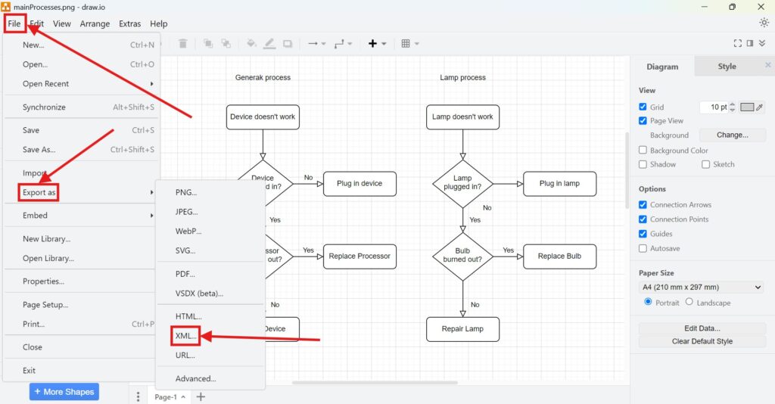This screenshot has height=404, width=775.
Task: Toggle fullscreen mode icon
Action: (738, 44)
